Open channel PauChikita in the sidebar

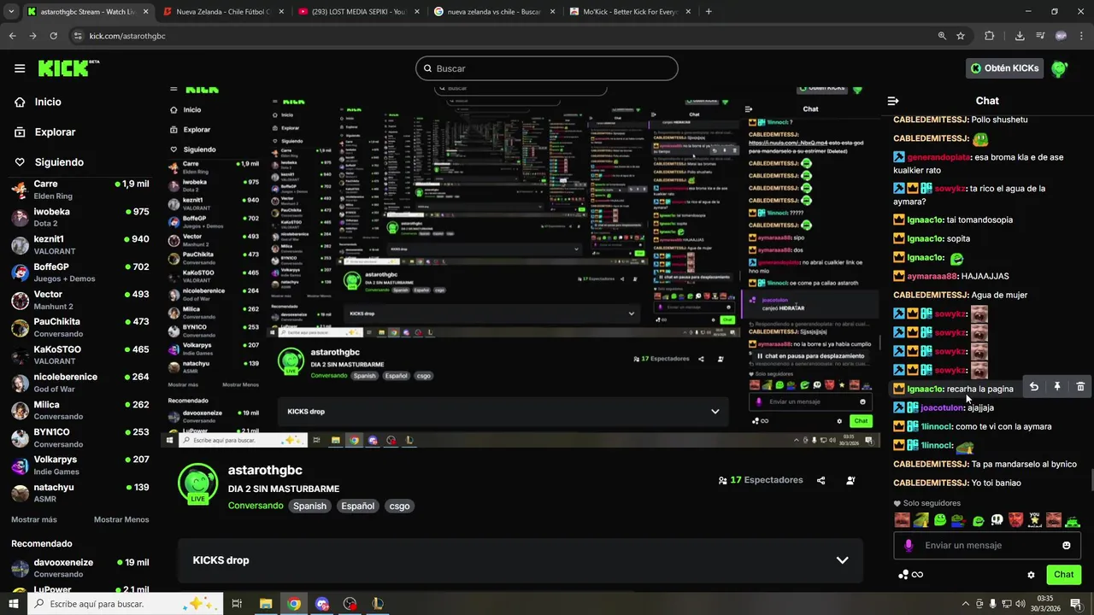pyautogui.click(x=79, y=327)
